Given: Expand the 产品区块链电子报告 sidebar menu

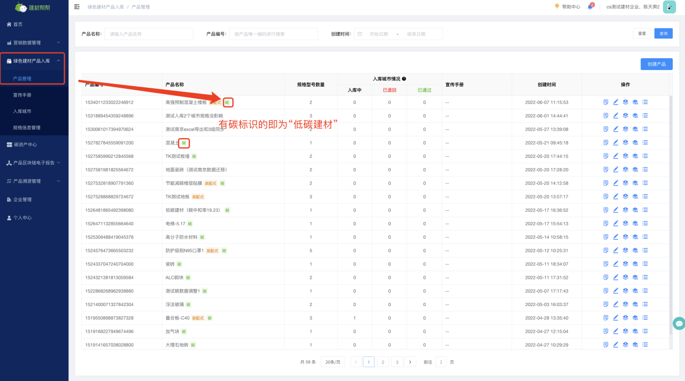Looking at the screenshot, I should click(x=34, y=163).
